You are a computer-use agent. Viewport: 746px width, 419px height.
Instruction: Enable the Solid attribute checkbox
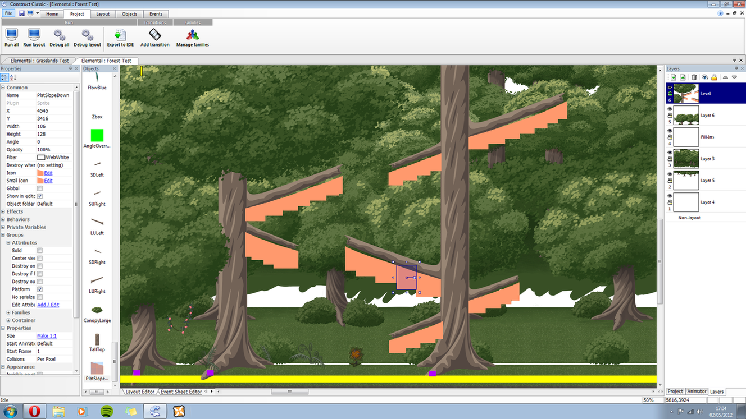40,251
